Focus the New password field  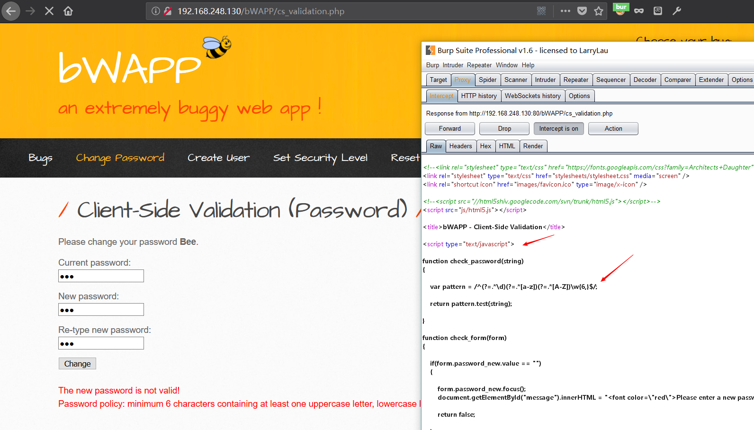tap(101, 310)
